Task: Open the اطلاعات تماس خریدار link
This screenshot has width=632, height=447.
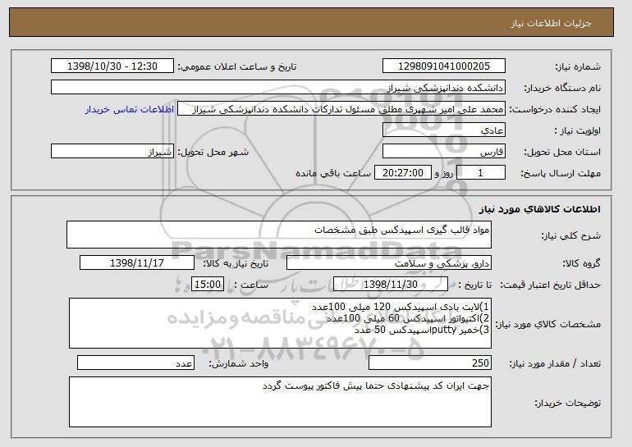Action: [x=130, y=109]
